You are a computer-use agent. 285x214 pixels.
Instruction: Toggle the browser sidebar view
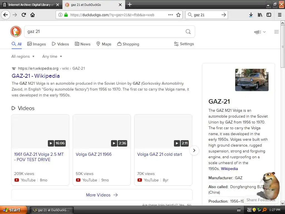[x=269, y=15]
